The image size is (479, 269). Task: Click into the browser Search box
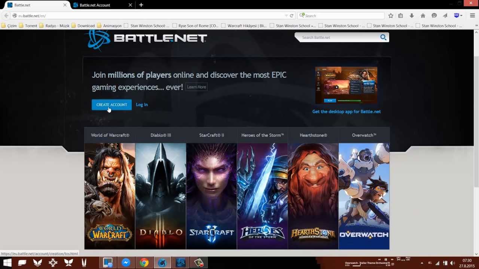[341, 16]
